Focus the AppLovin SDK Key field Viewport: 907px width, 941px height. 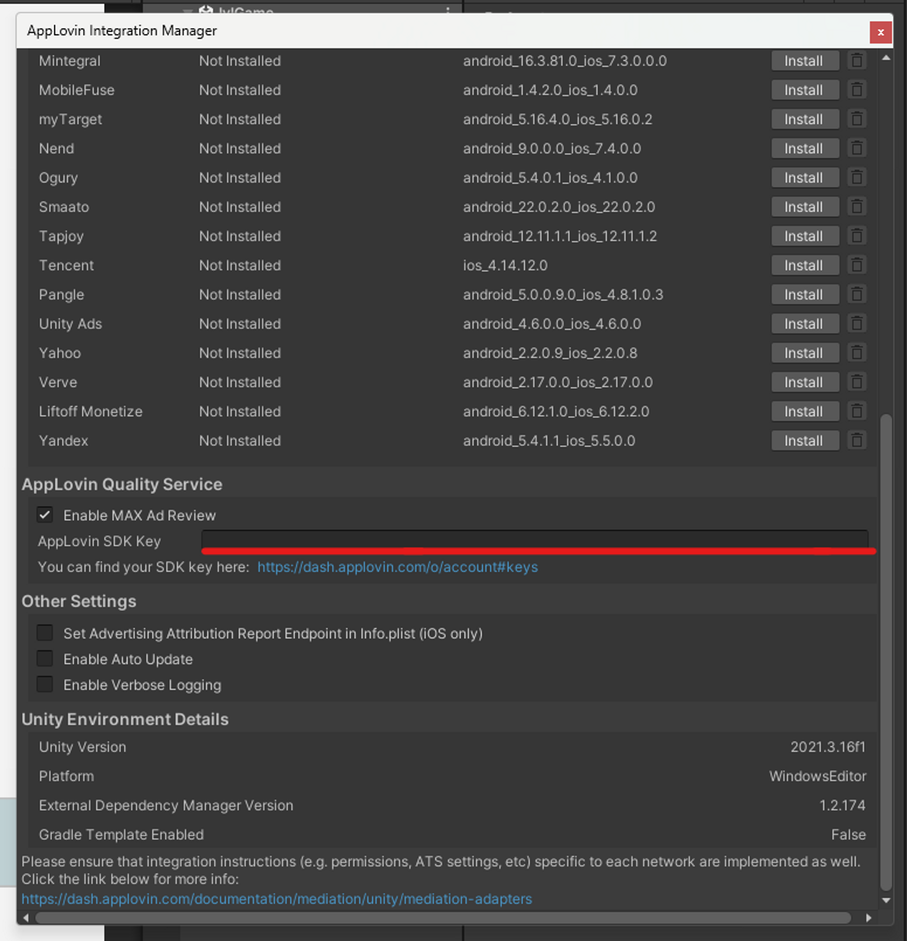tap(535, 540)
